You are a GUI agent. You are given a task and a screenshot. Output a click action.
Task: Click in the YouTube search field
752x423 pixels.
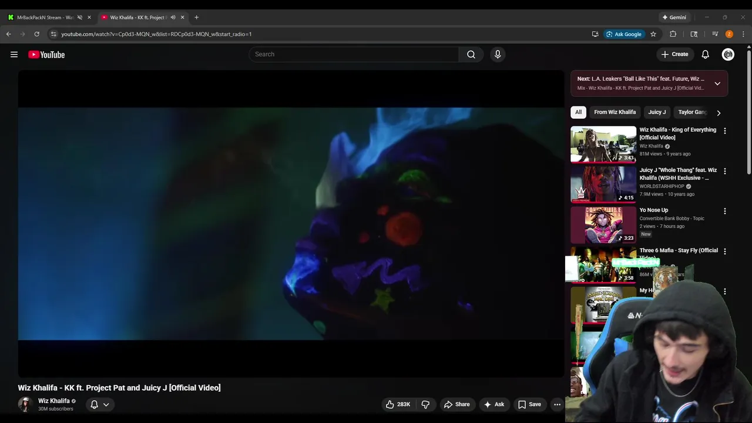pyautogui.click(x=354, y=55)
